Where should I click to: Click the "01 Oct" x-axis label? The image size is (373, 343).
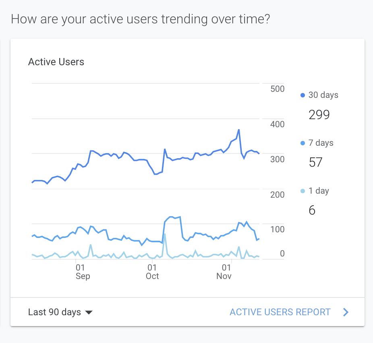click(152, 272)
